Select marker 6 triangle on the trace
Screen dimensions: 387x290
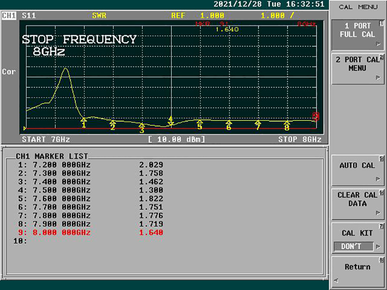click(229, 122)
